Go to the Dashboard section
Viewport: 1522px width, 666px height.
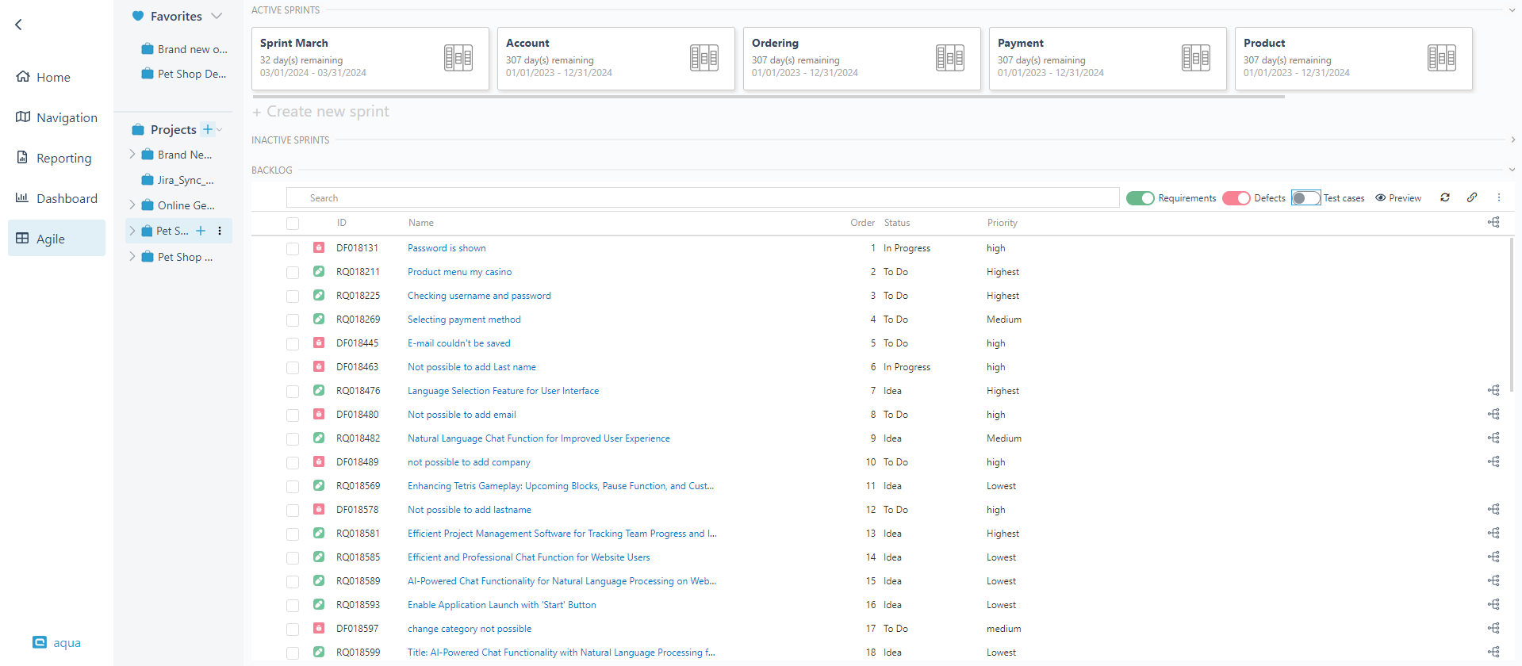[x=67, y=198]
